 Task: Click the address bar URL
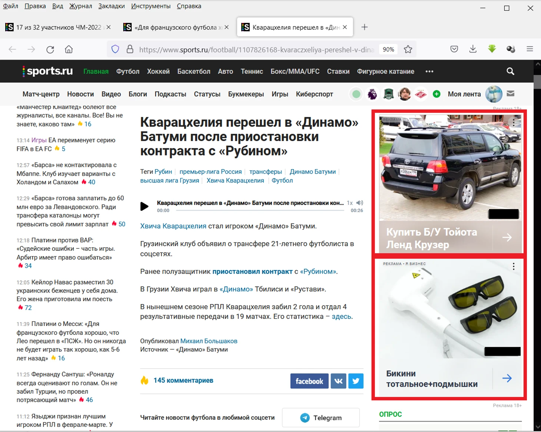coord(256,50)
